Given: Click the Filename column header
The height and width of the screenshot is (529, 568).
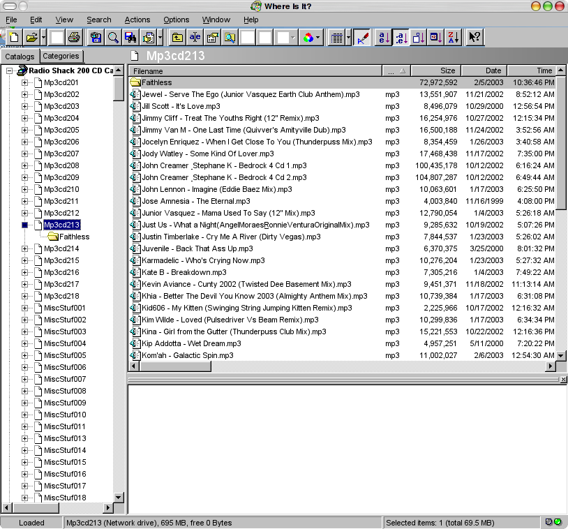Looking at the screenshot, I should [256, 71].
